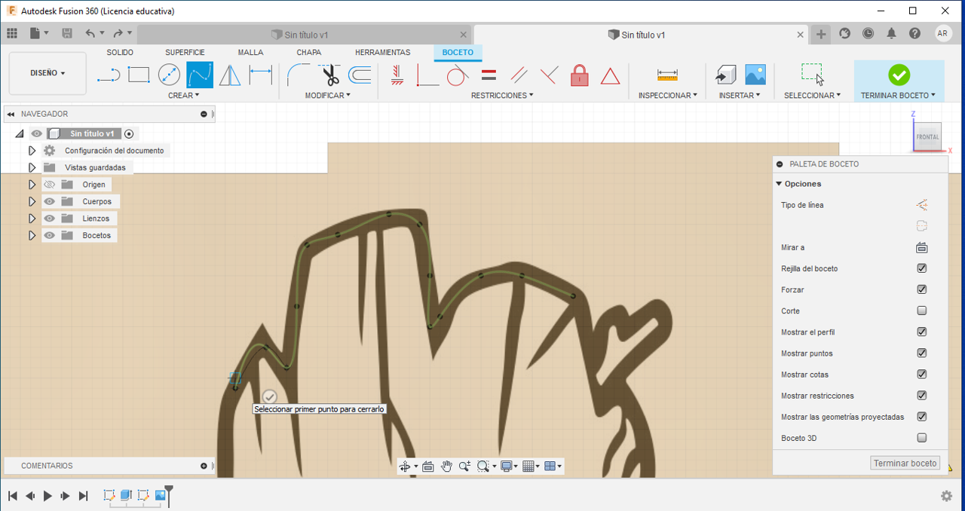Switch to the HERRAMIENTAS tab
This screenshot has width=965, height=511.
tap(382, 53)
